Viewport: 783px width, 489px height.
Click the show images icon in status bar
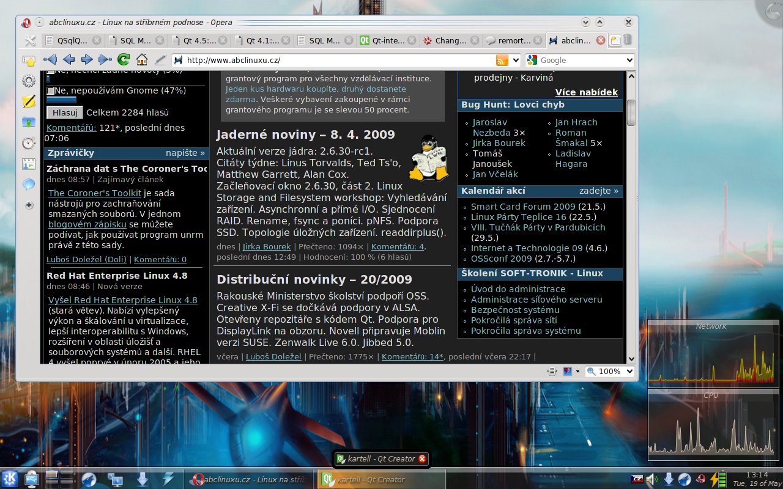567,371
